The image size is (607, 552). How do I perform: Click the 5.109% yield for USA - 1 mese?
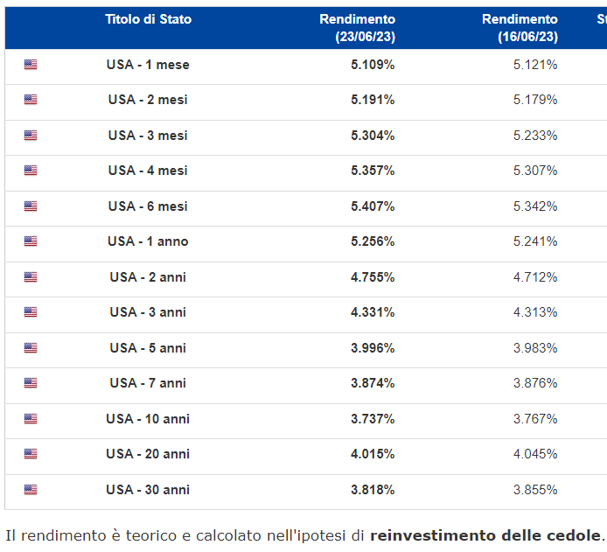pos(372,65)
